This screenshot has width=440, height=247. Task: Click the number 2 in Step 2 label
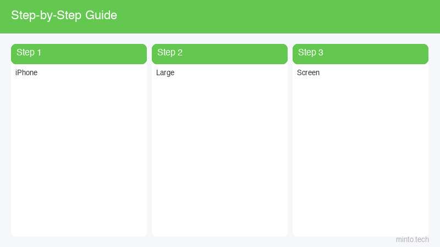pos(180,52)
